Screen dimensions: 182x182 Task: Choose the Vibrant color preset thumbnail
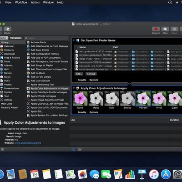coord(143,98)
